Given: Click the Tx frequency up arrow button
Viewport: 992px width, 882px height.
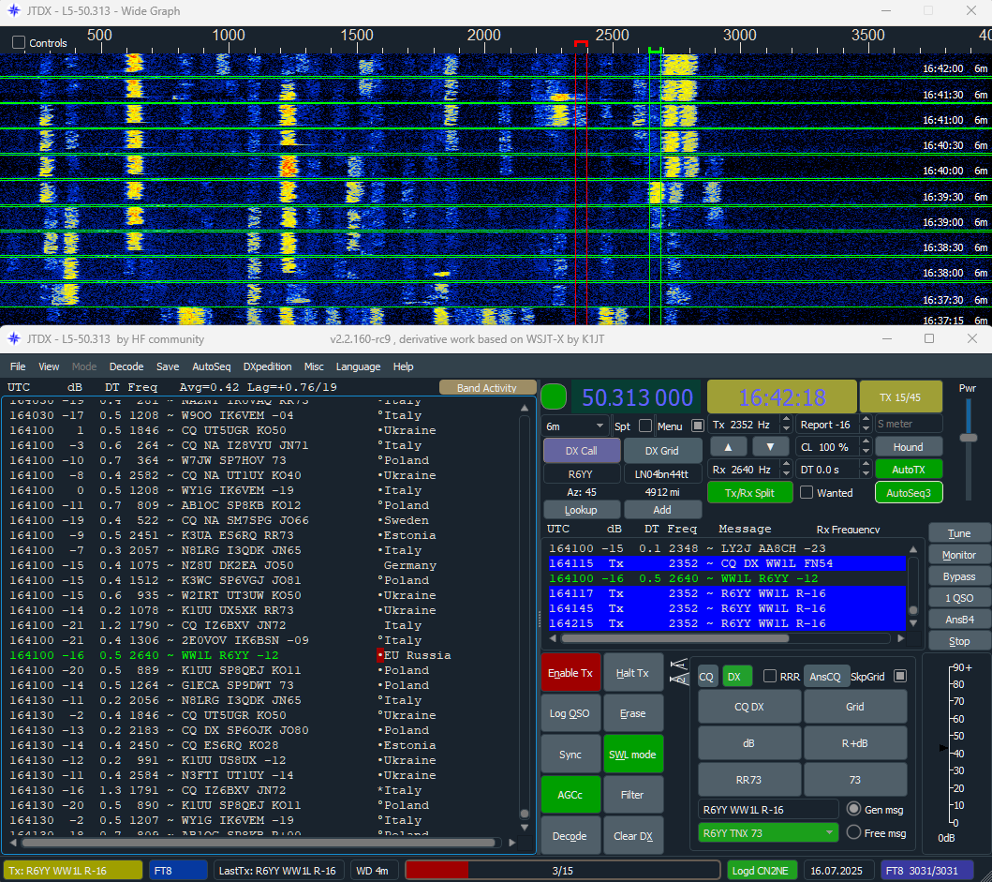Looking at the screenshot, I should (728, 447).
